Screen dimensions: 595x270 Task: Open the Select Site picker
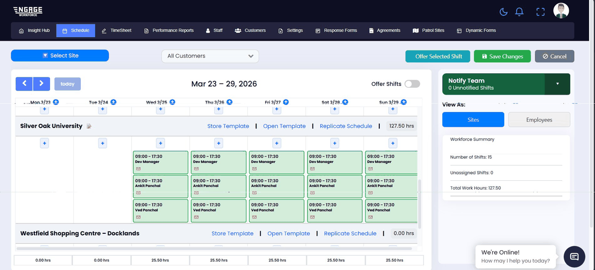[60, 55]
